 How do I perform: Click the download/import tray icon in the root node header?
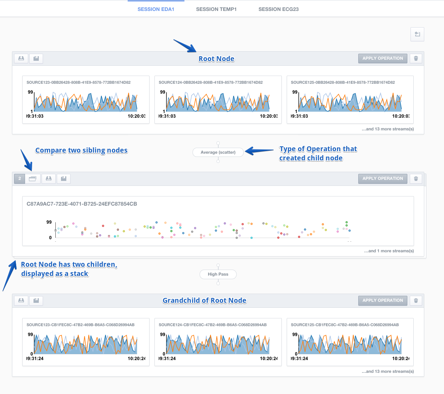[21, 59]
